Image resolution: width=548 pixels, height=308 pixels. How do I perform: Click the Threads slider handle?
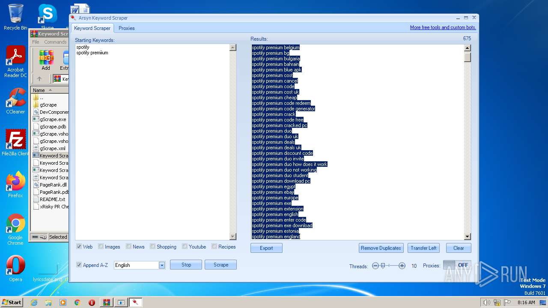pos(383,266)
